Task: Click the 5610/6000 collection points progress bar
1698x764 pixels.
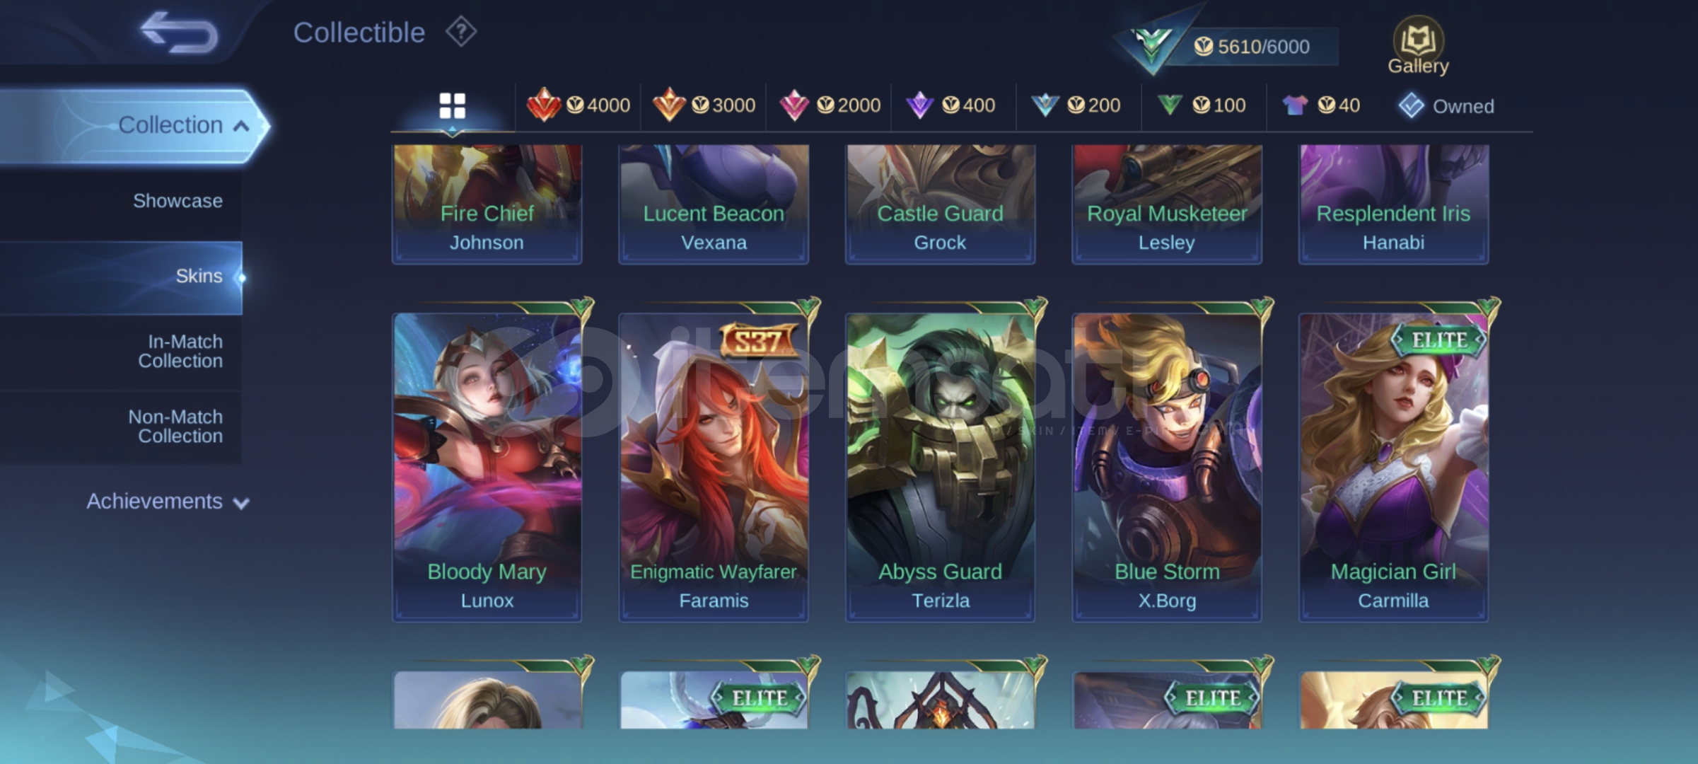Action: (1252, 47)
